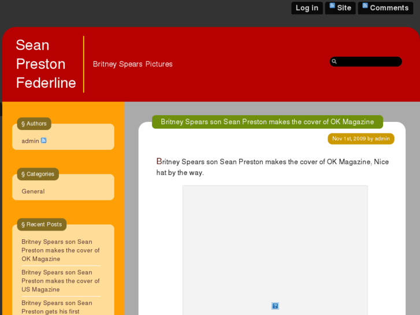Open the admin author link

coord(30,141)
